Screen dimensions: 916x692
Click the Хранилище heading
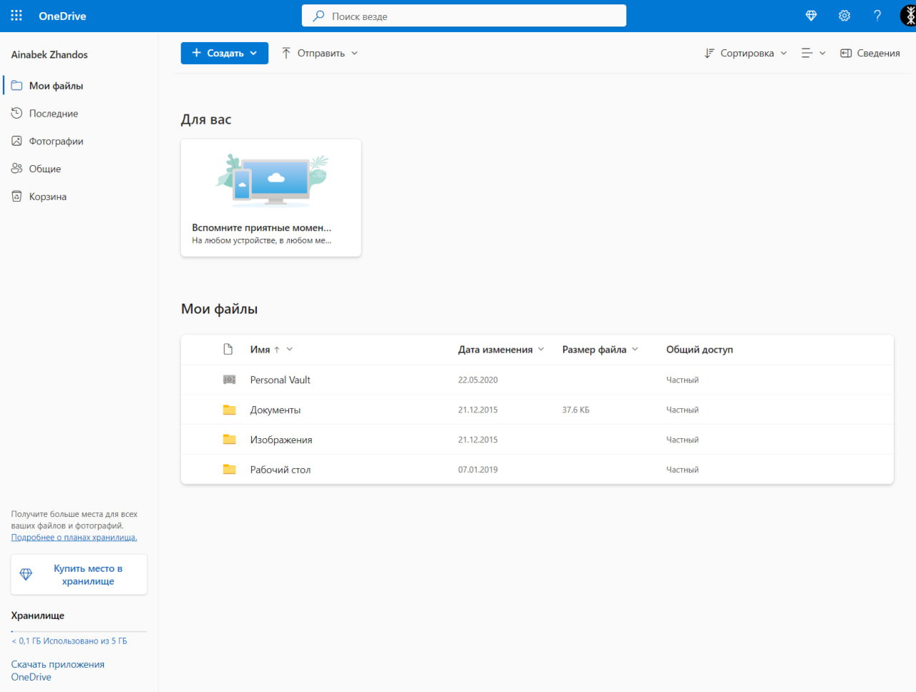click(x=37, y=615)
